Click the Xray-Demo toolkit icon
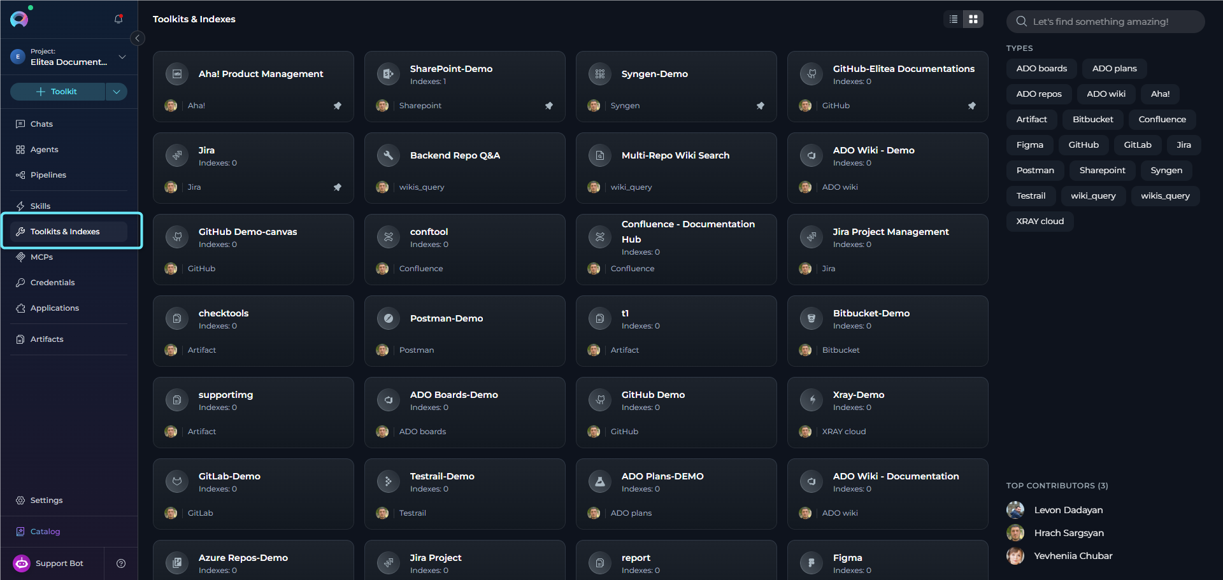The height and width of the screenshot is (580, 1223). click(812, 400)
